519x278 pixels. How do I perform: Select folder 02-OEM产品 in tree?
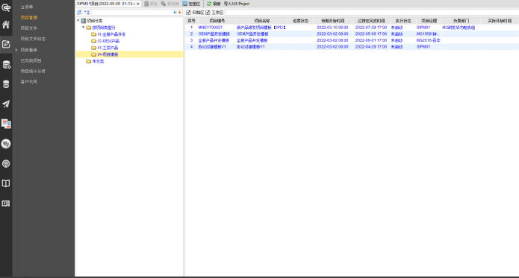[108, 41]
